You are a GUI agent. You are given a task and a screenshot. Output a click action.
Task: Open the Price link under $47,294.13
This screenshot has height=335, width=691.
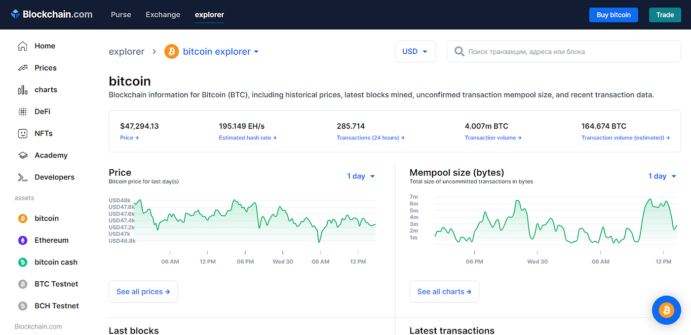129,138
